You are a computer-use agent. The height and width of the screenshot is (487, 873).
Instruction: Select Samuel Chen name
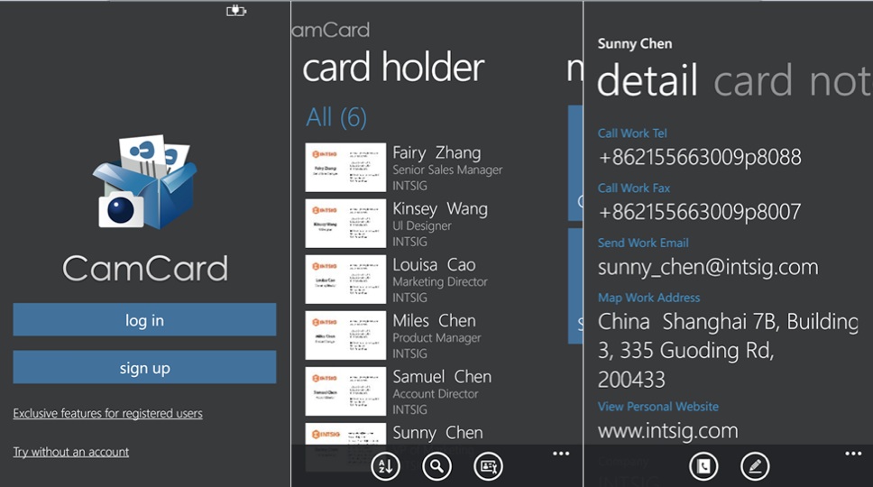click(442, 377)
